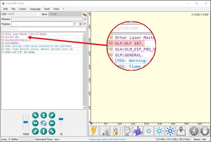The image size is (211, 142).
Task: Jog up with the up arrow button
Action: point(44,115)
